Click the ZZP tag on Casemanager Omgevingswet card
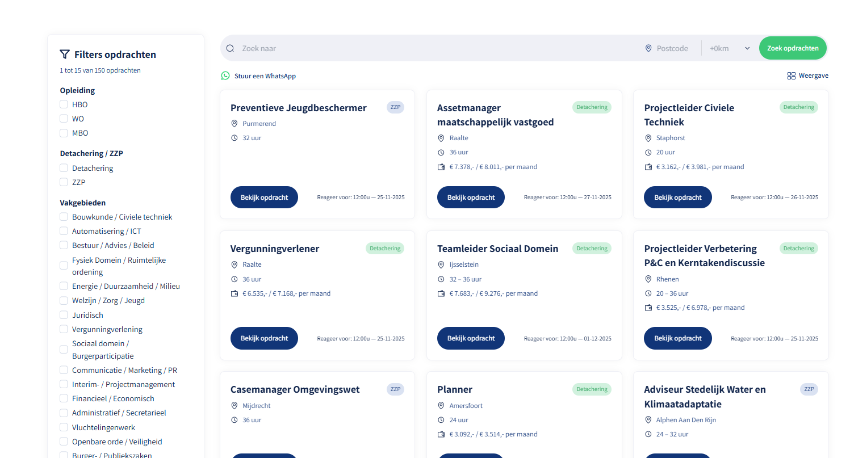 pos(395,389)
